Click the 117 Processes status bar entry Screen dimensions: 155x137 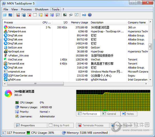click(x=14, y=133)
